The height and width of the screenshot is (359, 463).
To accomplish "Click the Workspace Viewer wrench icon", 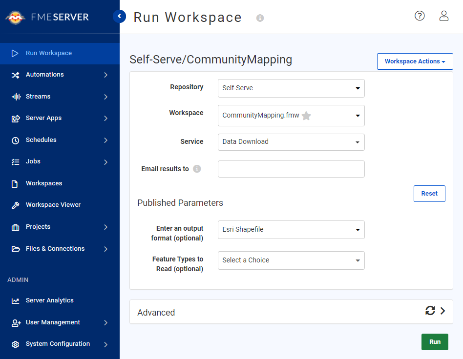I will (15, 205).
